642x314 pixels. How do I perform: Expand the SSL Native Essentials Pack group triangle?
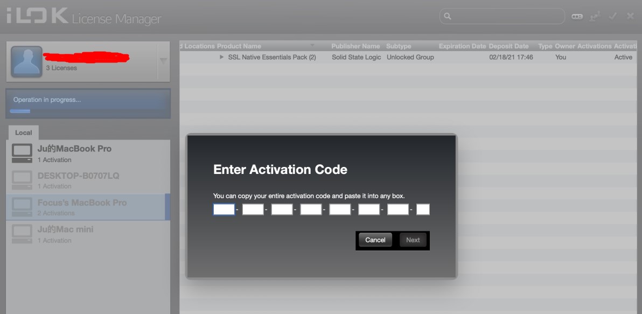[221, 57]
